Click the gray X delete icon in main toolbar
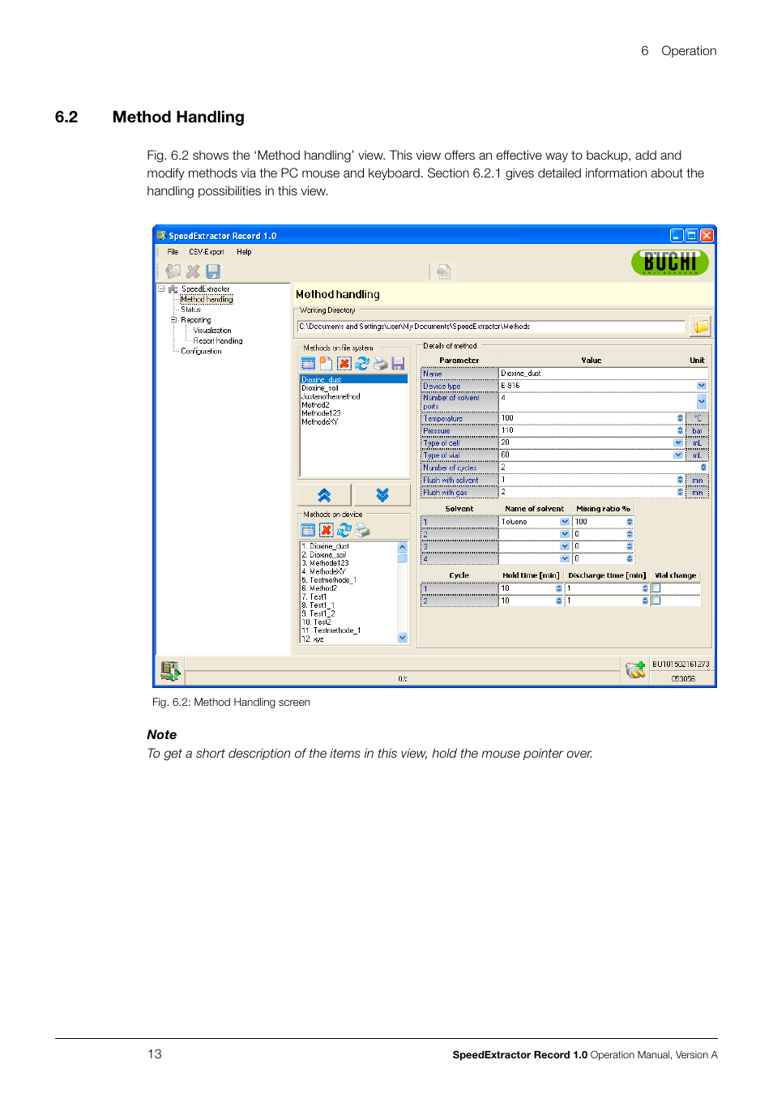Image resolution: width=773 pixels, height=1094 pixels. (x=193, y=271)
